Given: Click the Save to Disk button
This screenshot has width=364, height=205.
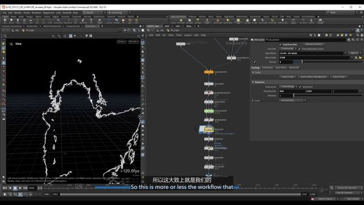Looking at the screenshot, I should tap(288, 77).
